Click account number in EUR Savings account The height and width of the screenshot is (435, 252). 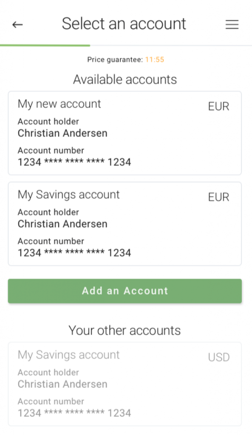(x=74, y=253)
